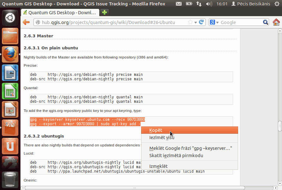282x190 pixels.
Task: Open the network indicator menu
Action: coord(199,4)
